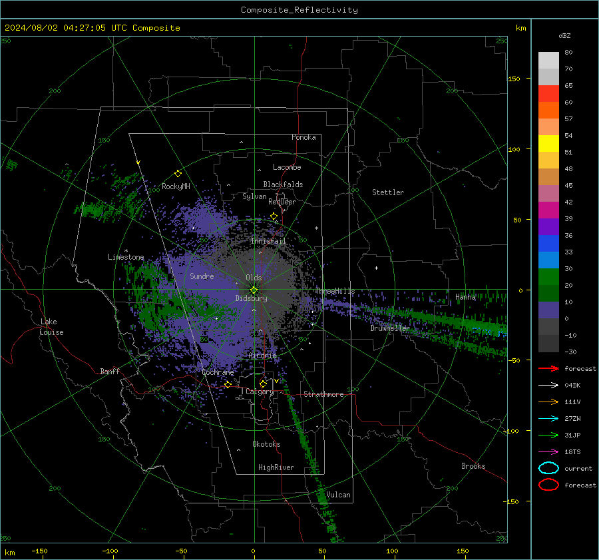Pick the orange 57-60 dBZ color swatch
599x560 pixels.
[548, 111]
